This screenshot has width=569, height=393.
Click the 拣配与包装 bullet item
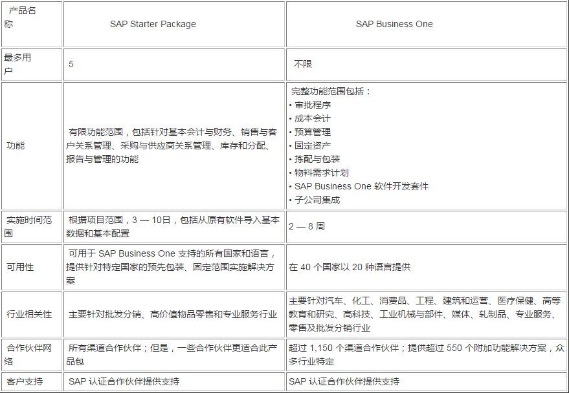point(315,159)
